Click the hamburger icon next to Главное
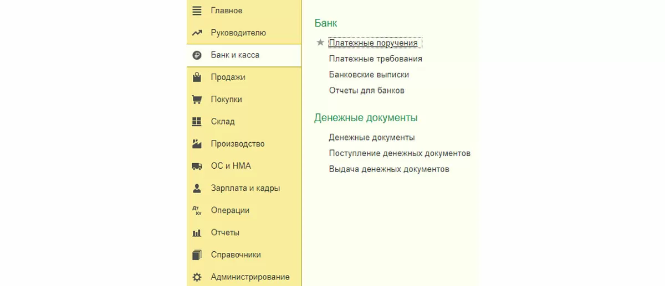 pos(197,11)
